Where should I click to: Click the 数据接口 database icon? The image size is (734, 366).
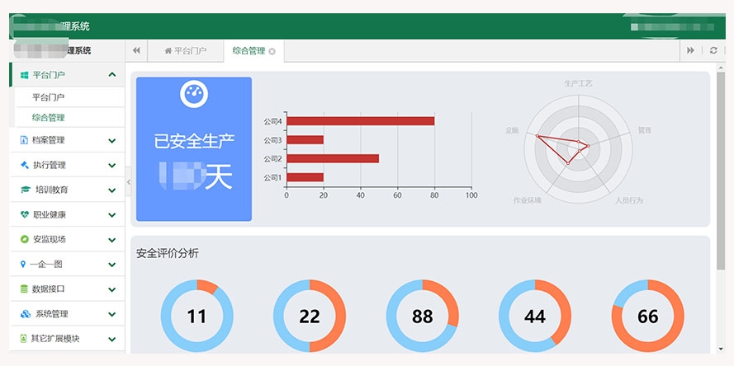(24, 289)
